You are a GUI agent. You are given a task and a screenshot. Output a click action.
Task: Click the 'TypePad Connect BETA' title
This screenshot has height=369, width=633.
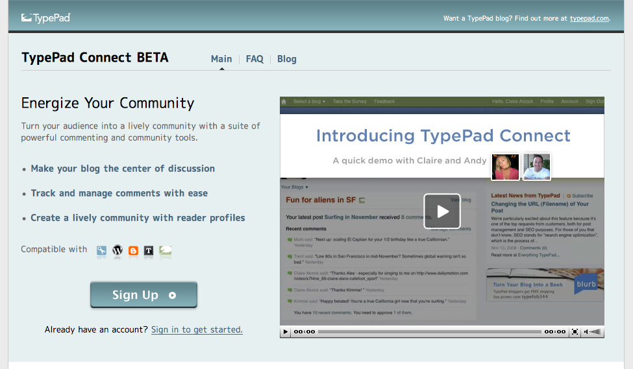[x=95, y=57]
